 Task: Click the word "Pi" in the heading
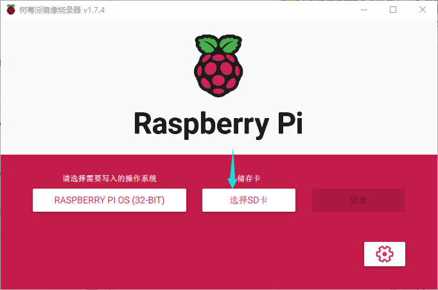(289, 124)
